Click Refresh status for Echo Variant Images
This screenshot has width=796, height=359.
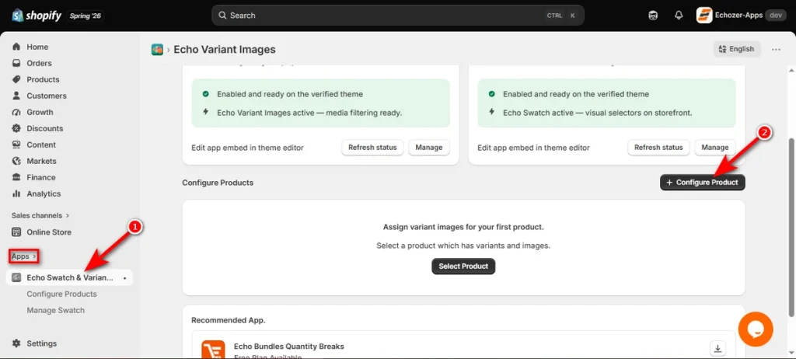372,148
